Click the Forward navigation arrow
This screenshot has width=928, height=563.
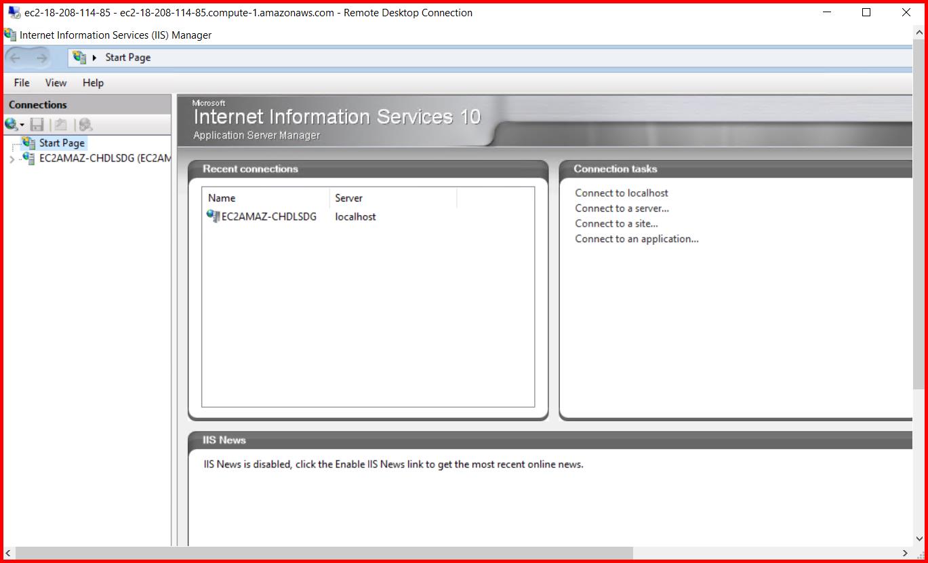[41, 57]
